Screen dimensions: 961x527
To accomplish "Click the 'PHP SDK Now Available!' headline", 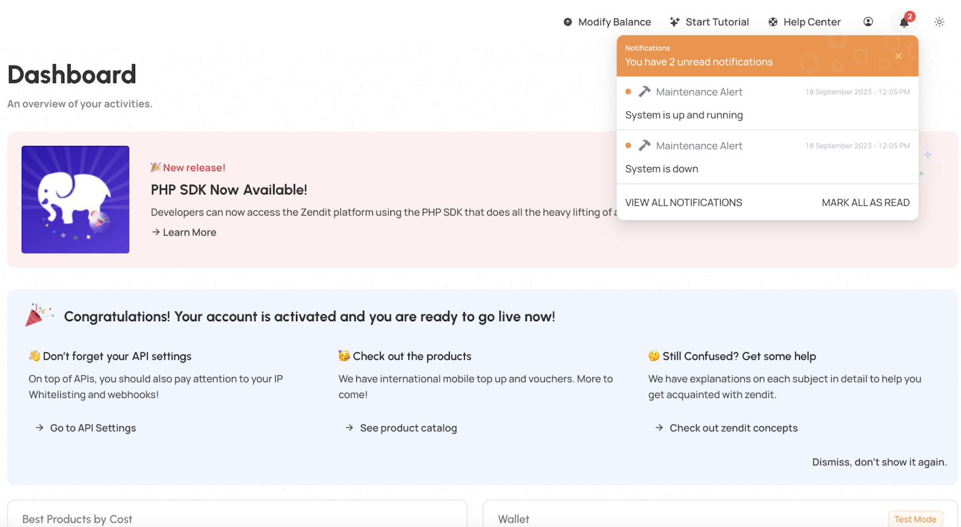I will [x=229, y=190].
